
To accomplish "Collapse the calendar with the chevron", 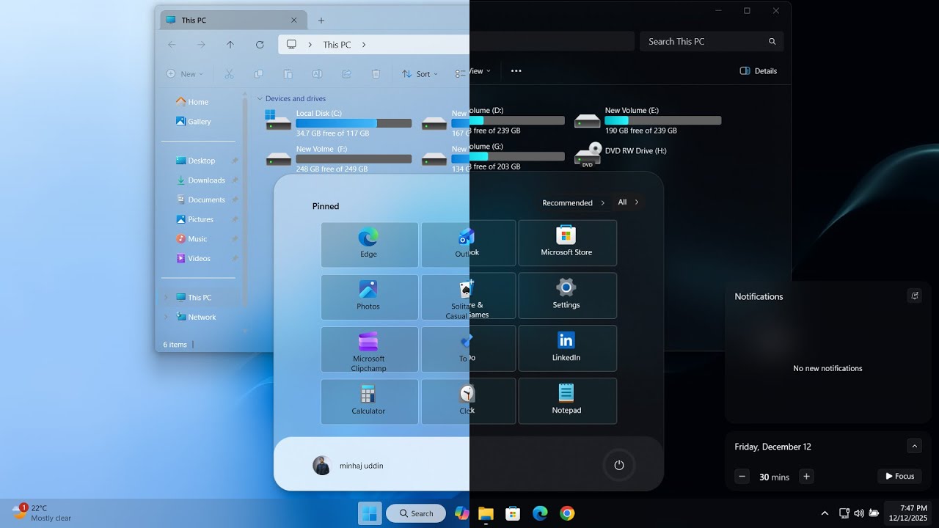I will (x=914, y=446).
